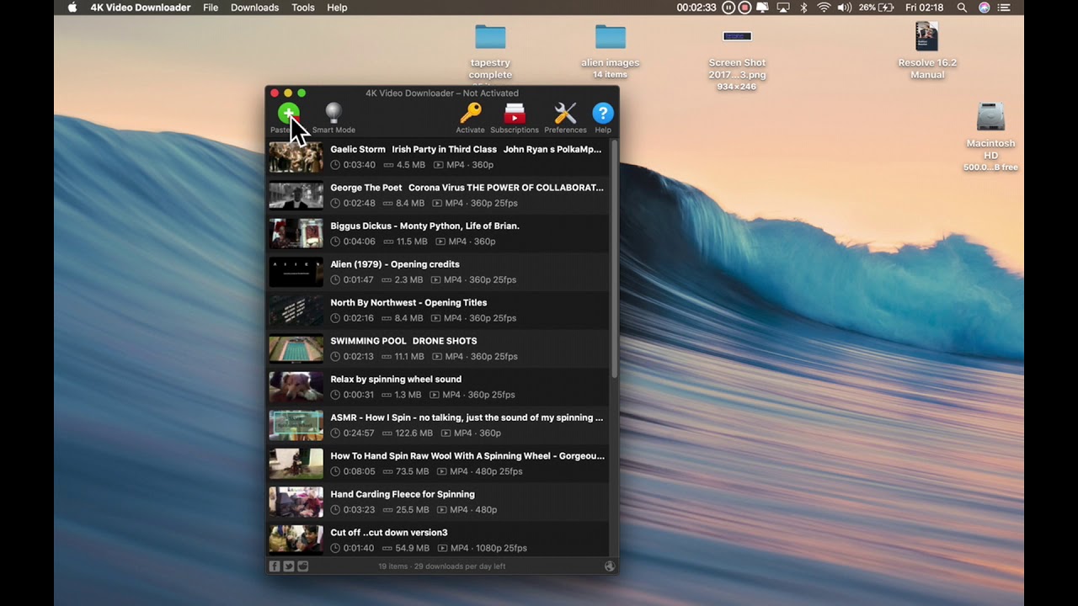Click 'George The Poet Corona Virus' title text
This screenshot has width=1078, height=606.
(x=467, y=188)
